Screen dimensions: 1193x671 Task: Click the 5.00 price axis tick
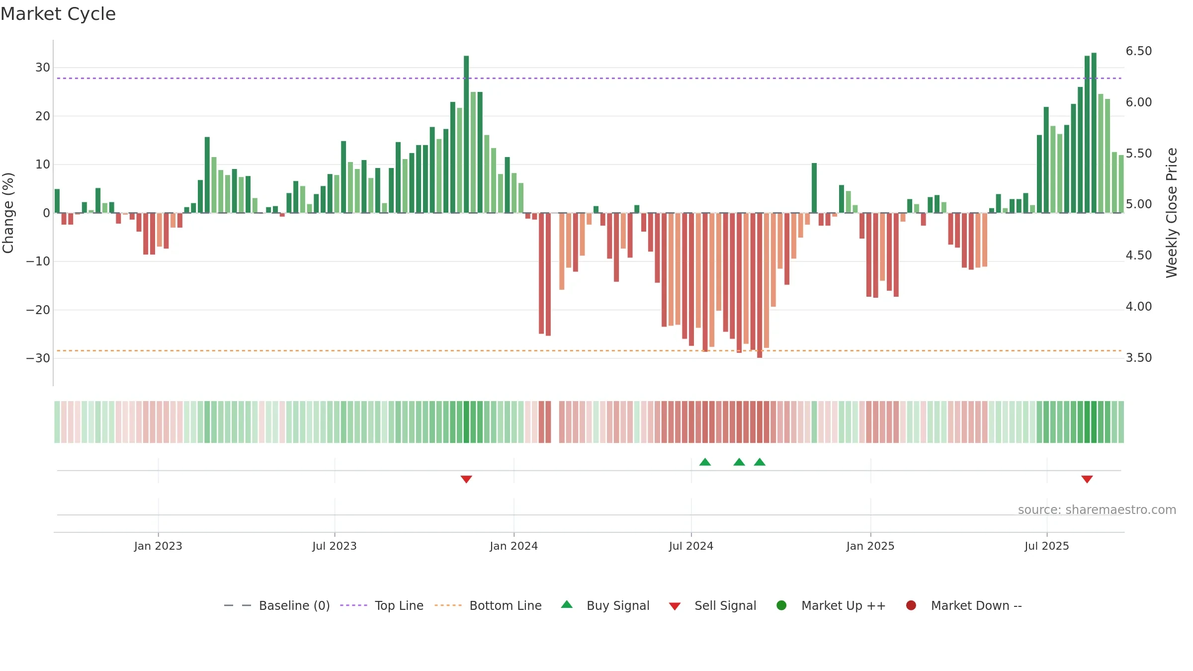[x=1138, y=204]
